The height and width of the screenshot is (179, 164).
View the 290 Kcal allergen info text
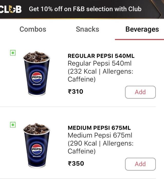(x=100, y=143)
